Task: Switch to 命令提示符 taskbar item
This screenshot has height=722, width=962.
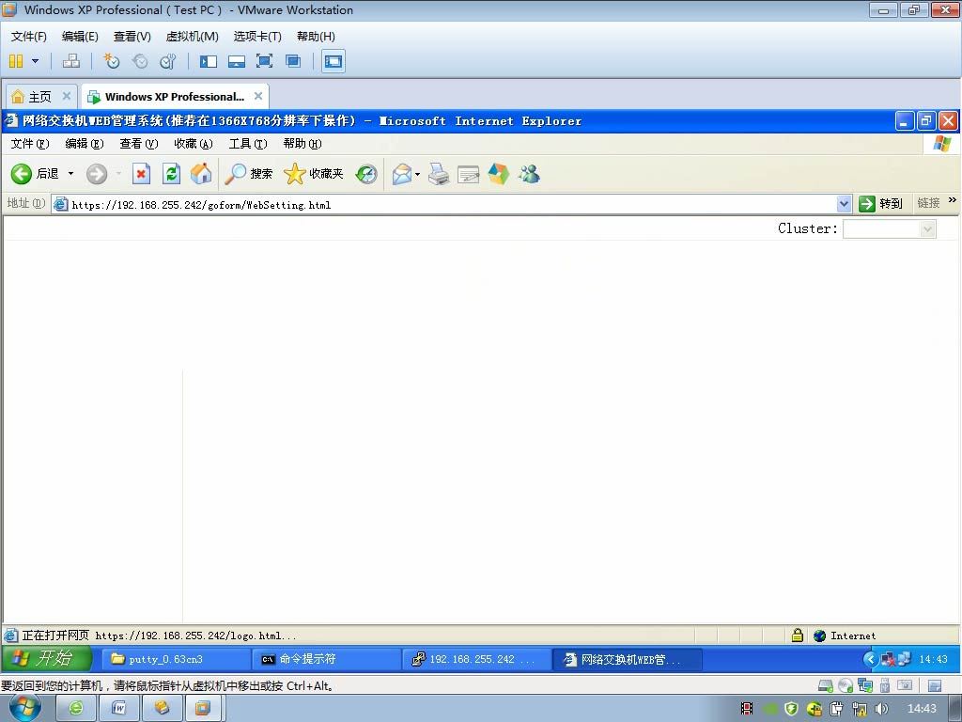Action: (x=326, y=659)
